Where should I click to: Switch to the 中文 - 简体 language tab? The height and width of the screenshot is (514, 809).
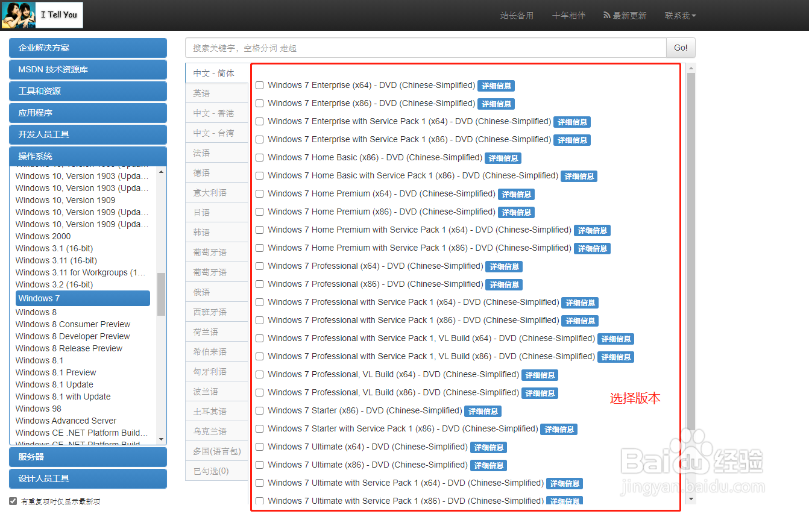(217, 74)
